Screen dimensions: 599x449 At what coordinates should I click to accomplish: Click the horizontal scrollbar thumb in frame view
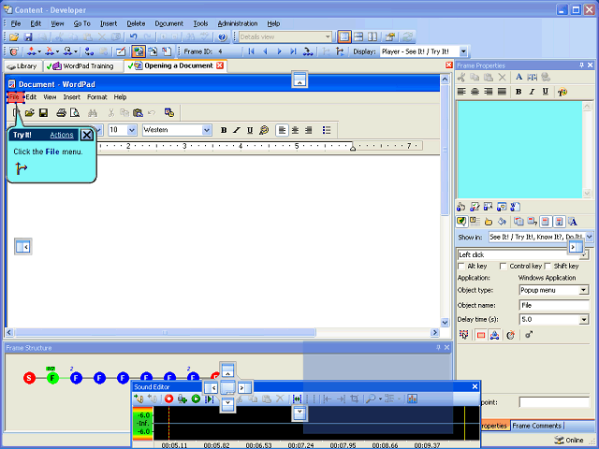[x=165, y=333]
